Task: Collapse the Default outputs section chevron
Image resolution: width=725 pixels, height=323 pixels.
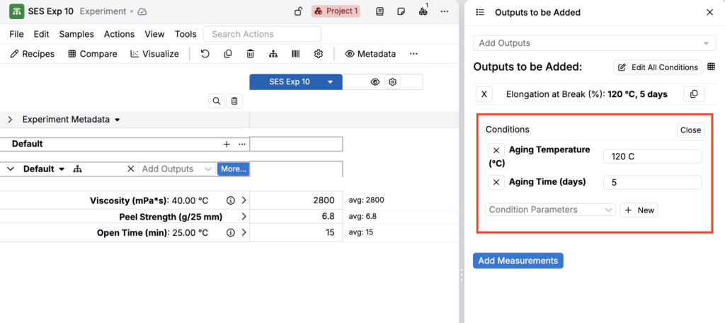Action: coord(11,169)
